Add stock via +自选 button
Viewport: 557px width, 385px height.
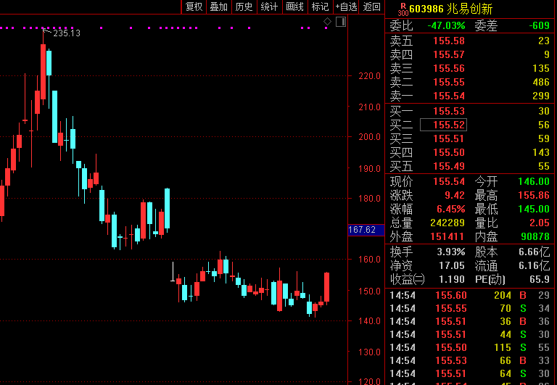[x=346, y=7]
